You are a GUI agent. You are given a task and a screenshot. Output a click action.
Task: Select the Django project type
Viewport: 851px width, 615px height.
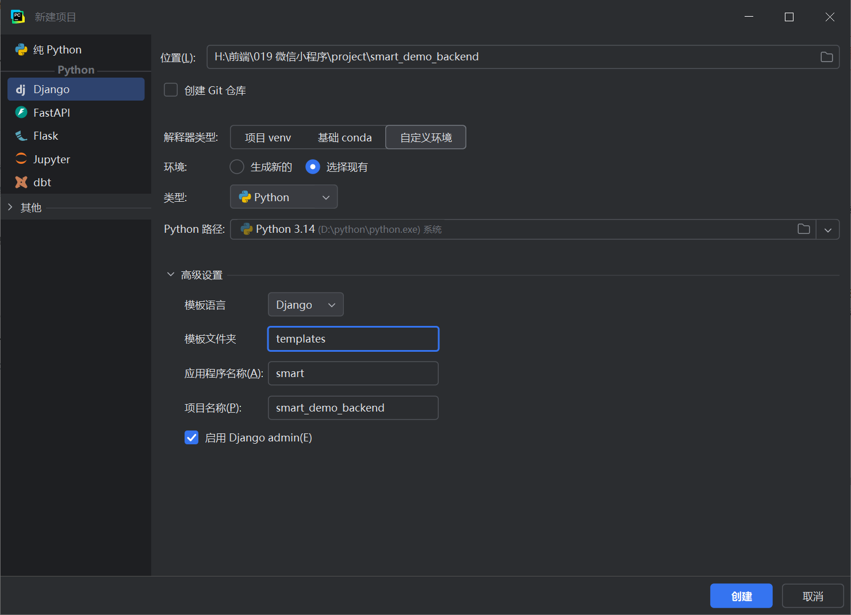(x=75, y=89)
